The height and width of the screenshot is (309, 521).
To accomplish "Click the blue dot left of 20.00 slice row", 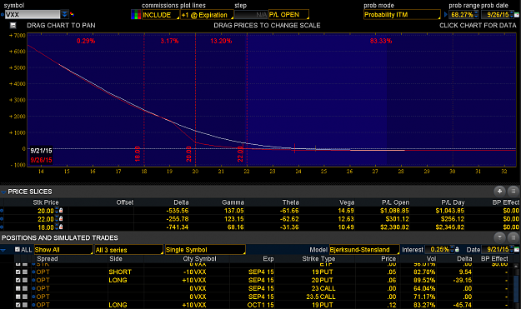I will [2, 211].
